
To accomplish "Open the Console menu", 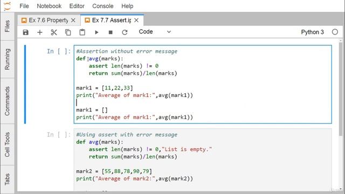I will pyautogui.click(x=103, y=6).
